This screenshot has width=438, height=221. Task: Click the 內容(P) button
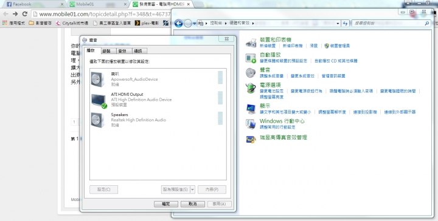(x=212, y=189)
